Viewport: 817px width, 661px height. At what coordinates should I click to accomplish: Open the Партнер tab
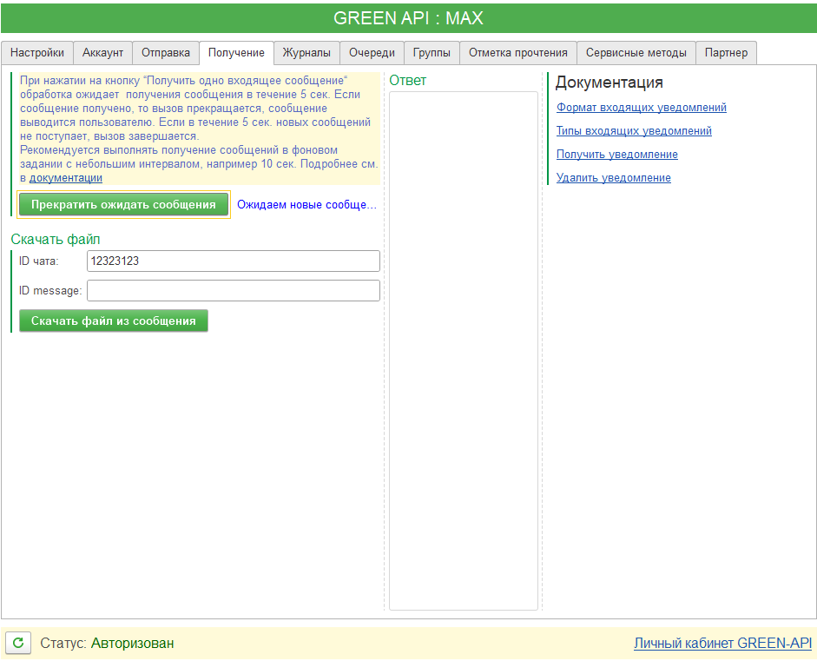tap(726, 53)
